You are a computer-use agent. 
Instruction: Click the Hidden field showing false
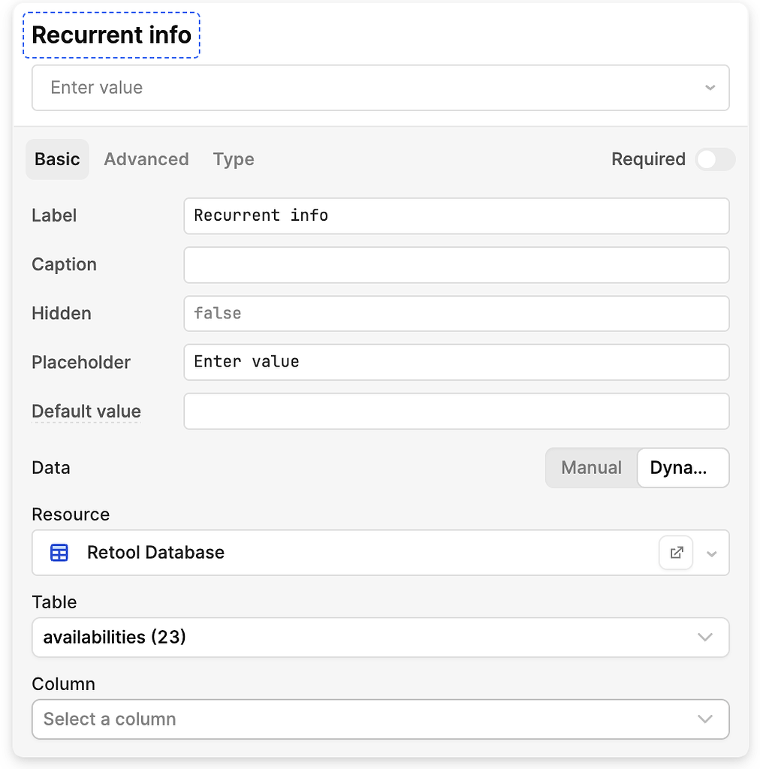[456, 313]
